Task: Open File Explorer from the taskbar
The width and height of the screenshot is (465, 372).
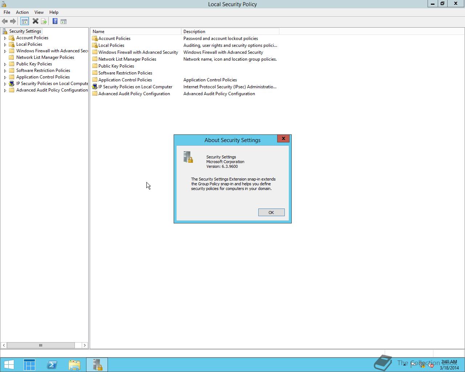Action: coord(74,365)
